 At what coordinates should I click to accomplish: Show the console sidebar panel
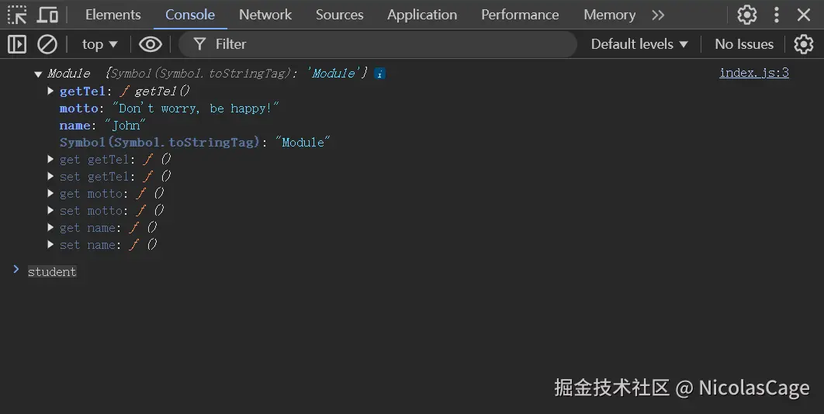point(17,44)
